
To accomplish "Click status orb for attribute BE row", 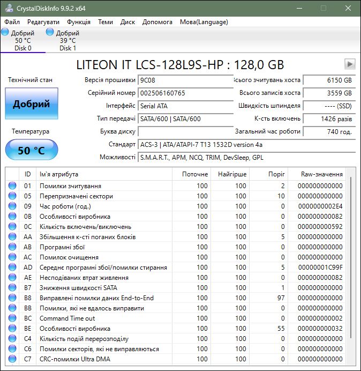I will point(12,328).
